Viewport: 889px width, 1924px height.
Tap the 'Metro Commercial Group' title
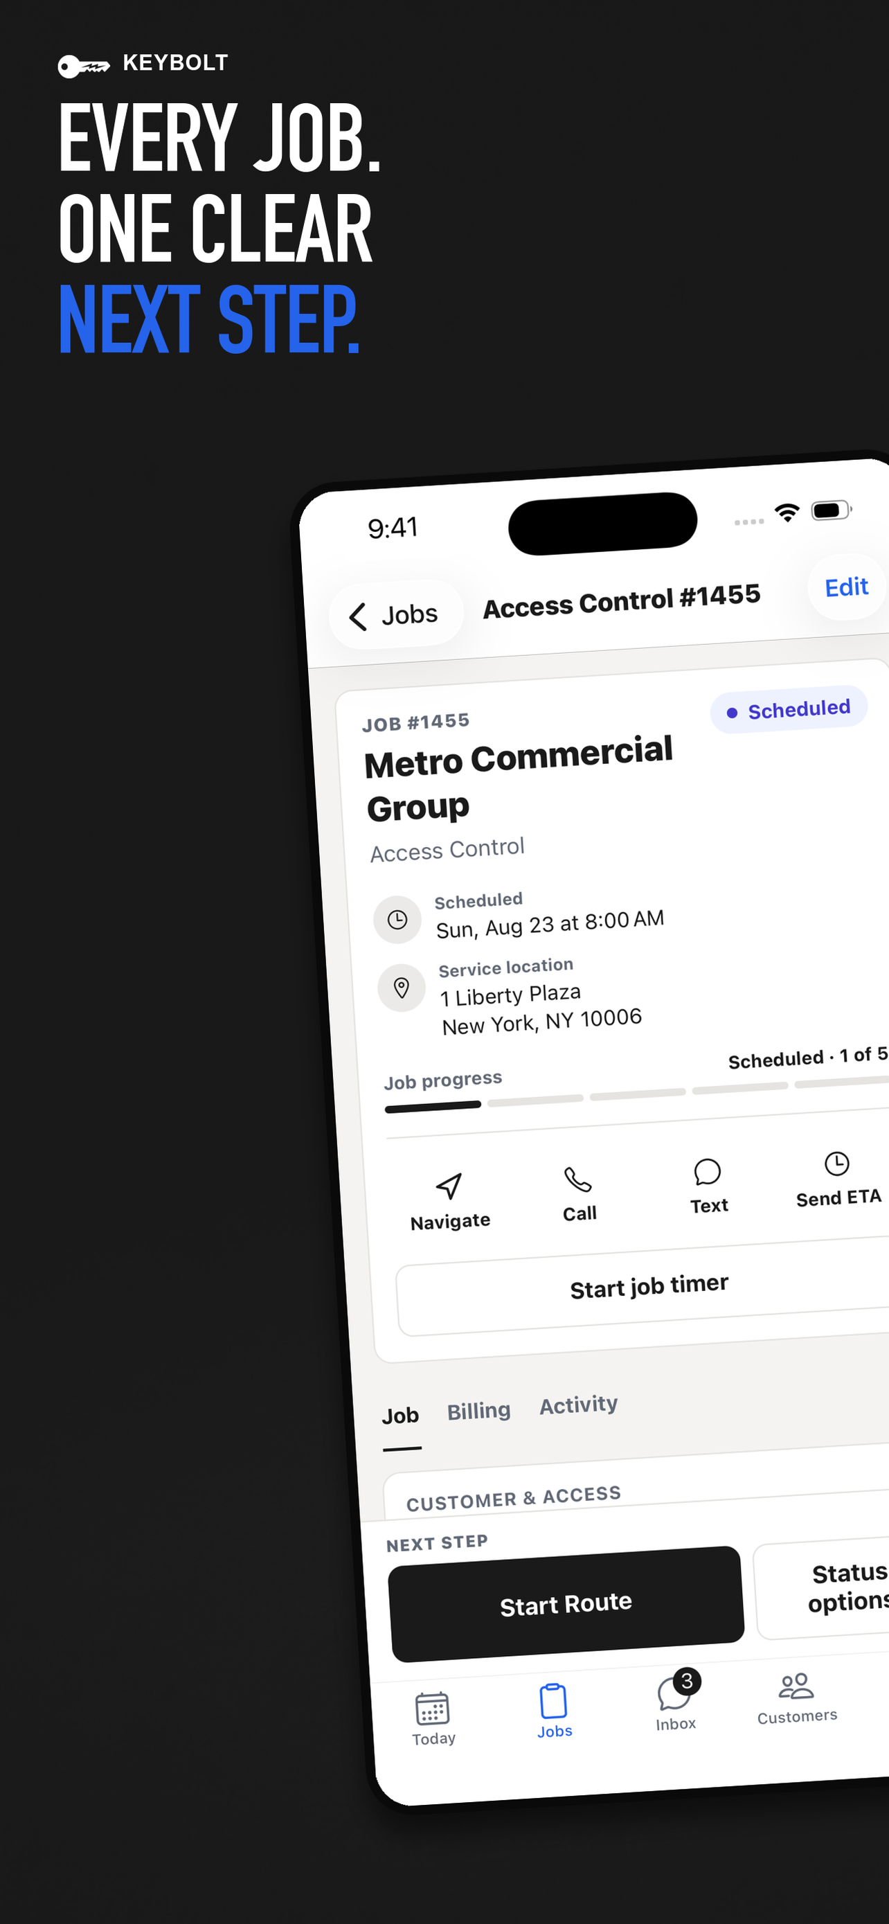click(x=519, y=779)
